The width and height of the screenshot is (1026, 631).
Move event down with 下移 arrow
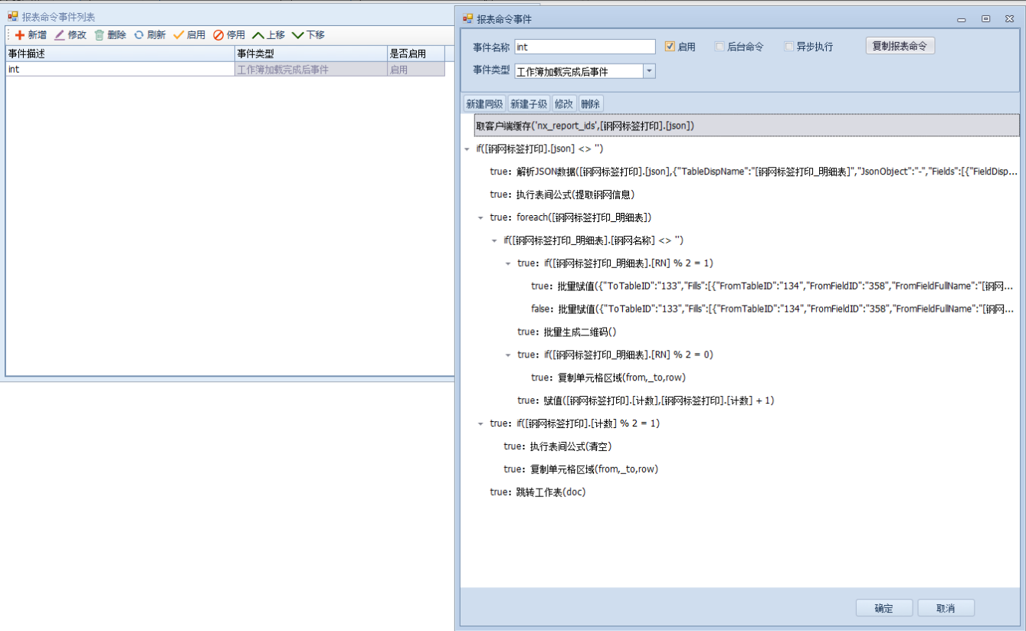(x=298, y=35)
